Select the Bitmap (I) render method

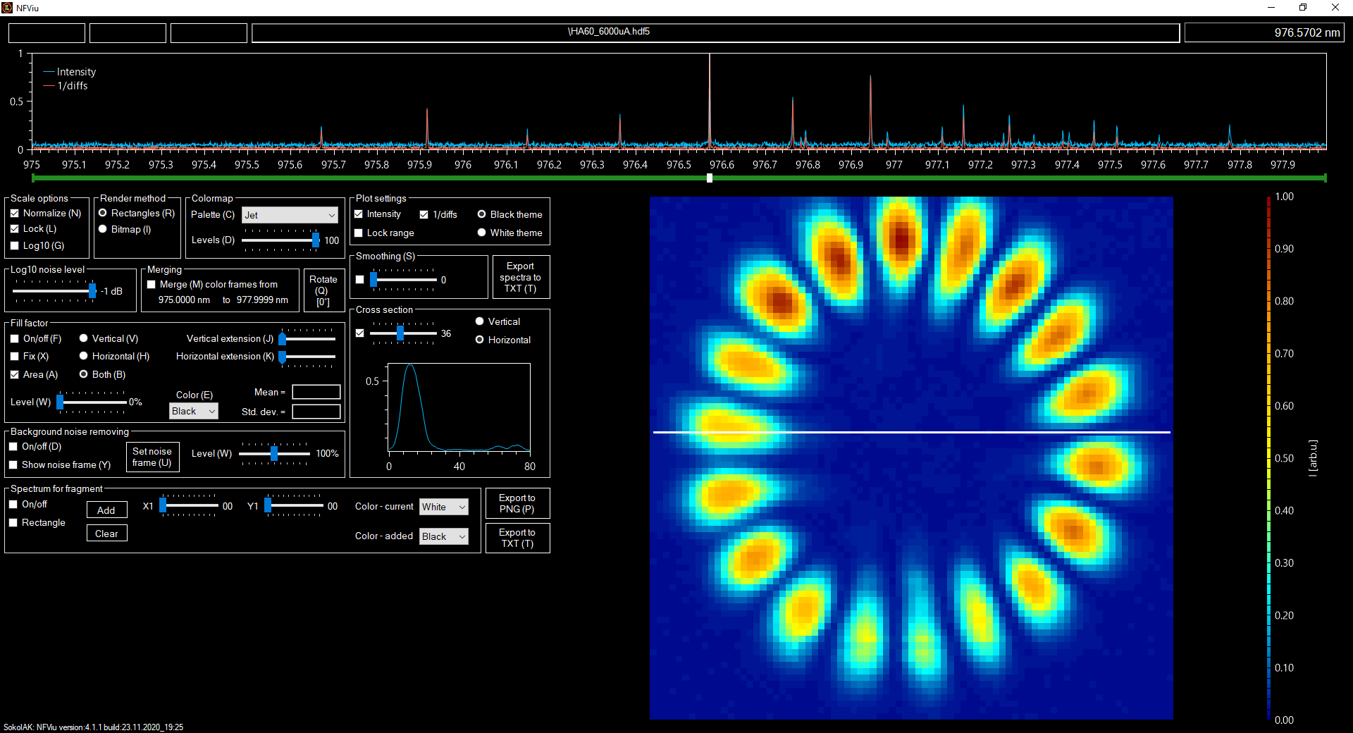(103, 230)
